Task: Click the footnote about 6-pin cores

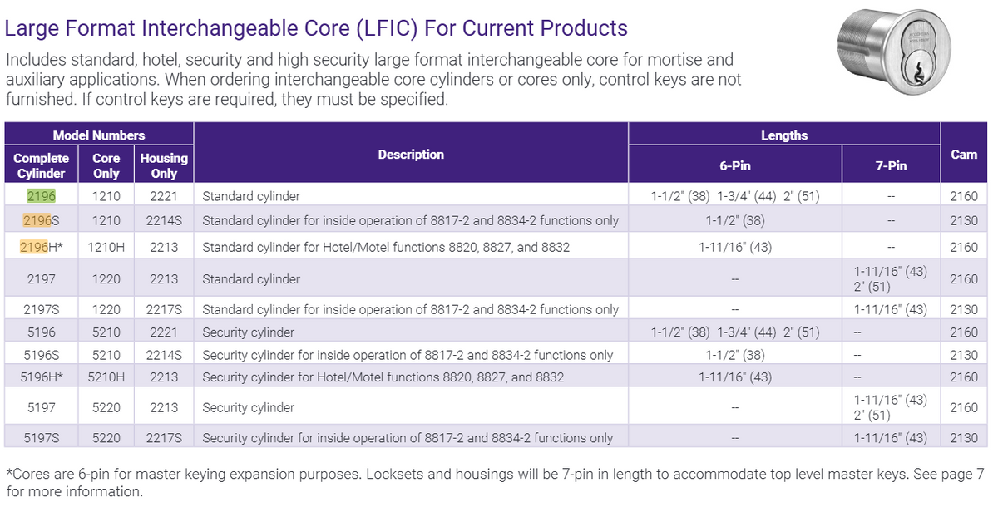Action: click(x=494, y=483)
